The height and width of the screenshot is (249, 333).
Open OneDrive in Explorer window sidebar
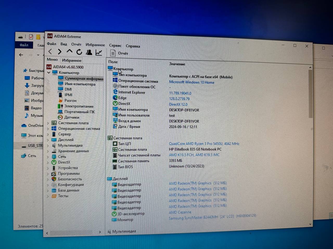click(32, 126)
